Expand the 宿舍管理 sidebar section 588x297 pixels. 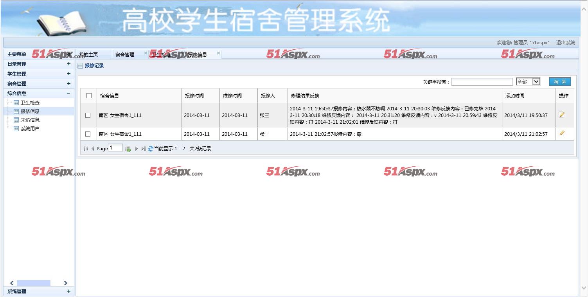point(69,83)
